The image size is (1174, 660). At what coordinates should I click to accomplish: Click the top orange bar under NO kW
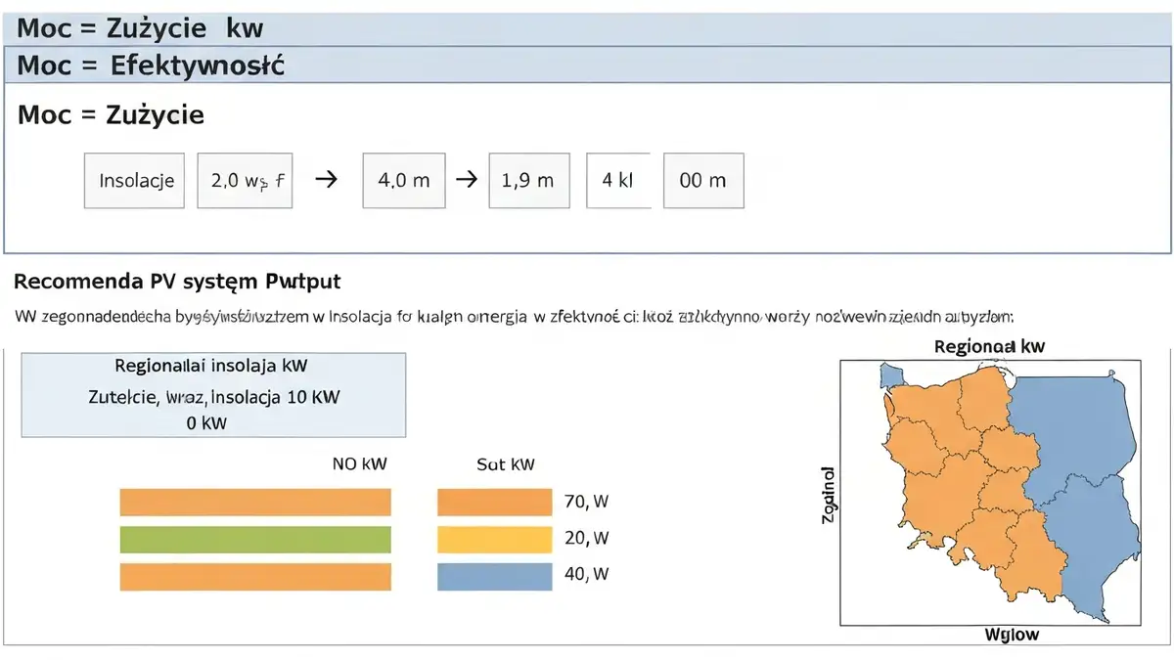255,503
